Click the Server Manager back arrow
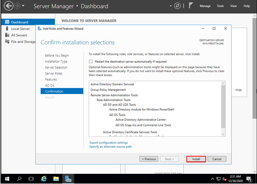257x184 pixels. pos(8,6)
